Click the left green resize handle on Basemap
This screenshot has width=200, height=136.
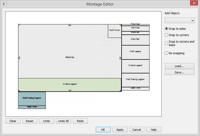(19, 58)
